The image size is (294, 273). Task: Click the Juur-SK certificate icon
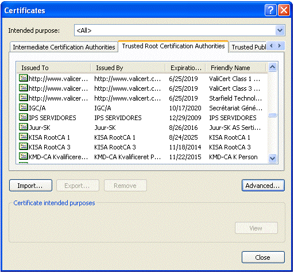[x=24, y=127]
